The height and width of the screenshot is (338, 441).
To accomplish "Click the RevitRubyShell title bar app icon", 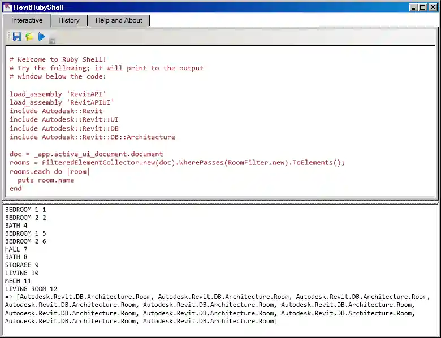I will (8, 7).
